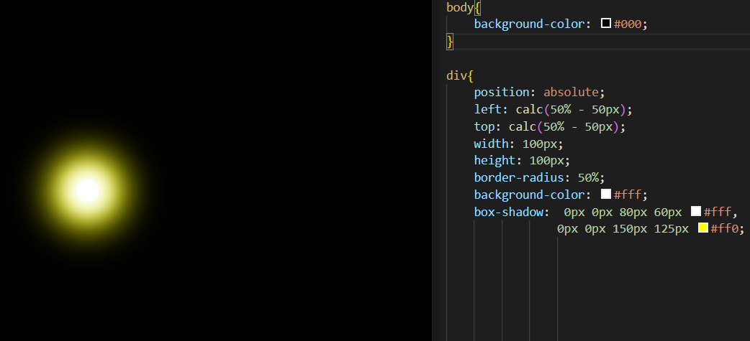The height and width of the screenshot is (341, 750).
Task: Click the left property name
Action: [487, 109]
